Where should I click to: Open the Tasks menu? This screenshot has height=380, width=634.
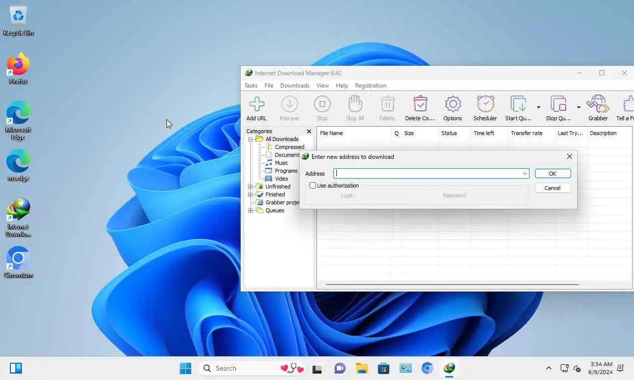coord(251,86)
